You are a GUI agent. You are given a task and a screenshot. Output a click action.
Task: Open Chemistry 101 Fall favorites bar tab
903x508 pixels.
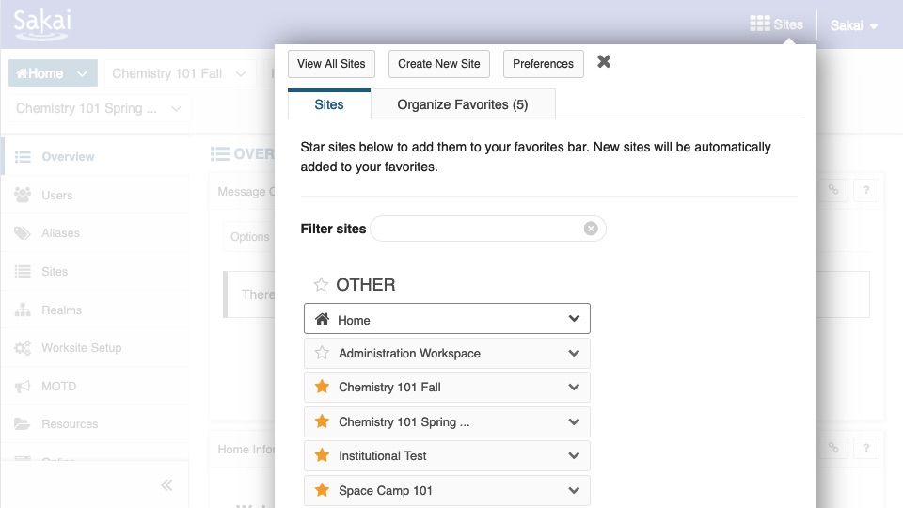(x=167, y=73)
